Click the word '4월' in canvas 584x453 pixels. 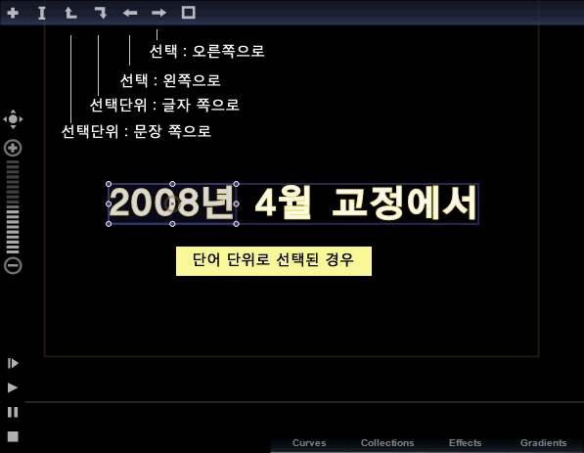(283, 203)
